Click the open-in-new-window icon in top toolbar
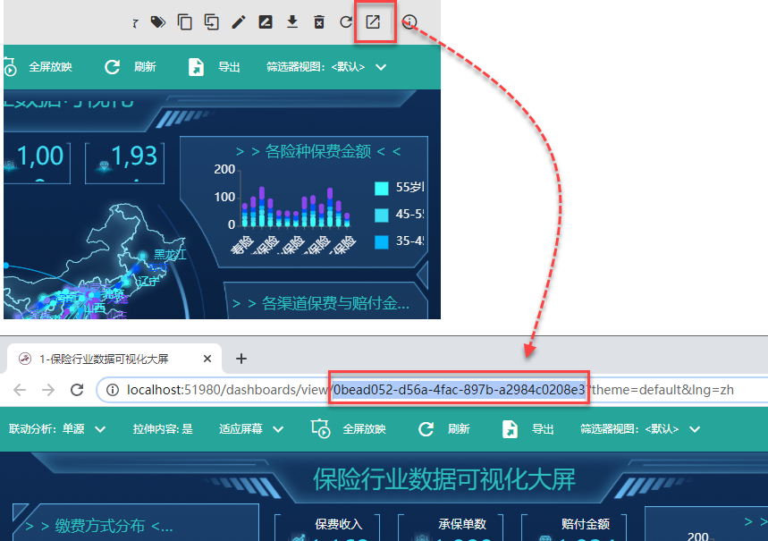The width and height of the screenshot is (768, 541). click(373, 22)
